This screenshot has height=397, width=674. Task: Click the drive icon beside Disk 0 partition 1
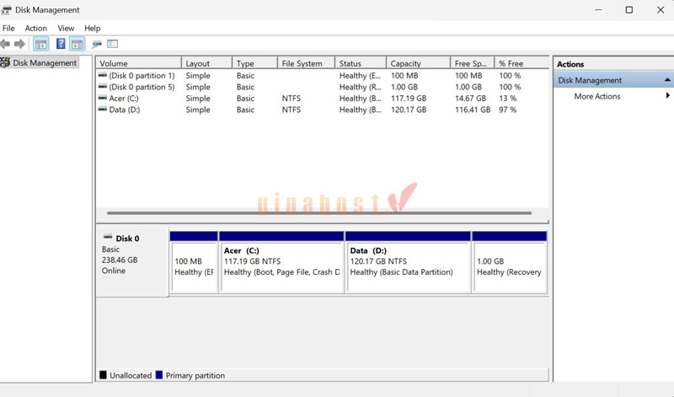pyautogui.click(x=103, y=75)
